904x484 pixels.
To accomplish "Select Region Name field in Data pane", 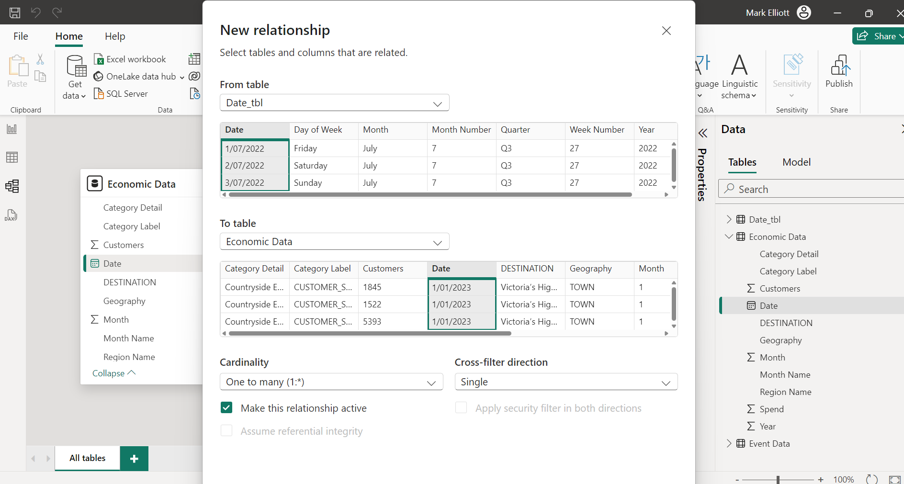I will pyautogui.click(x=785, y=392).
